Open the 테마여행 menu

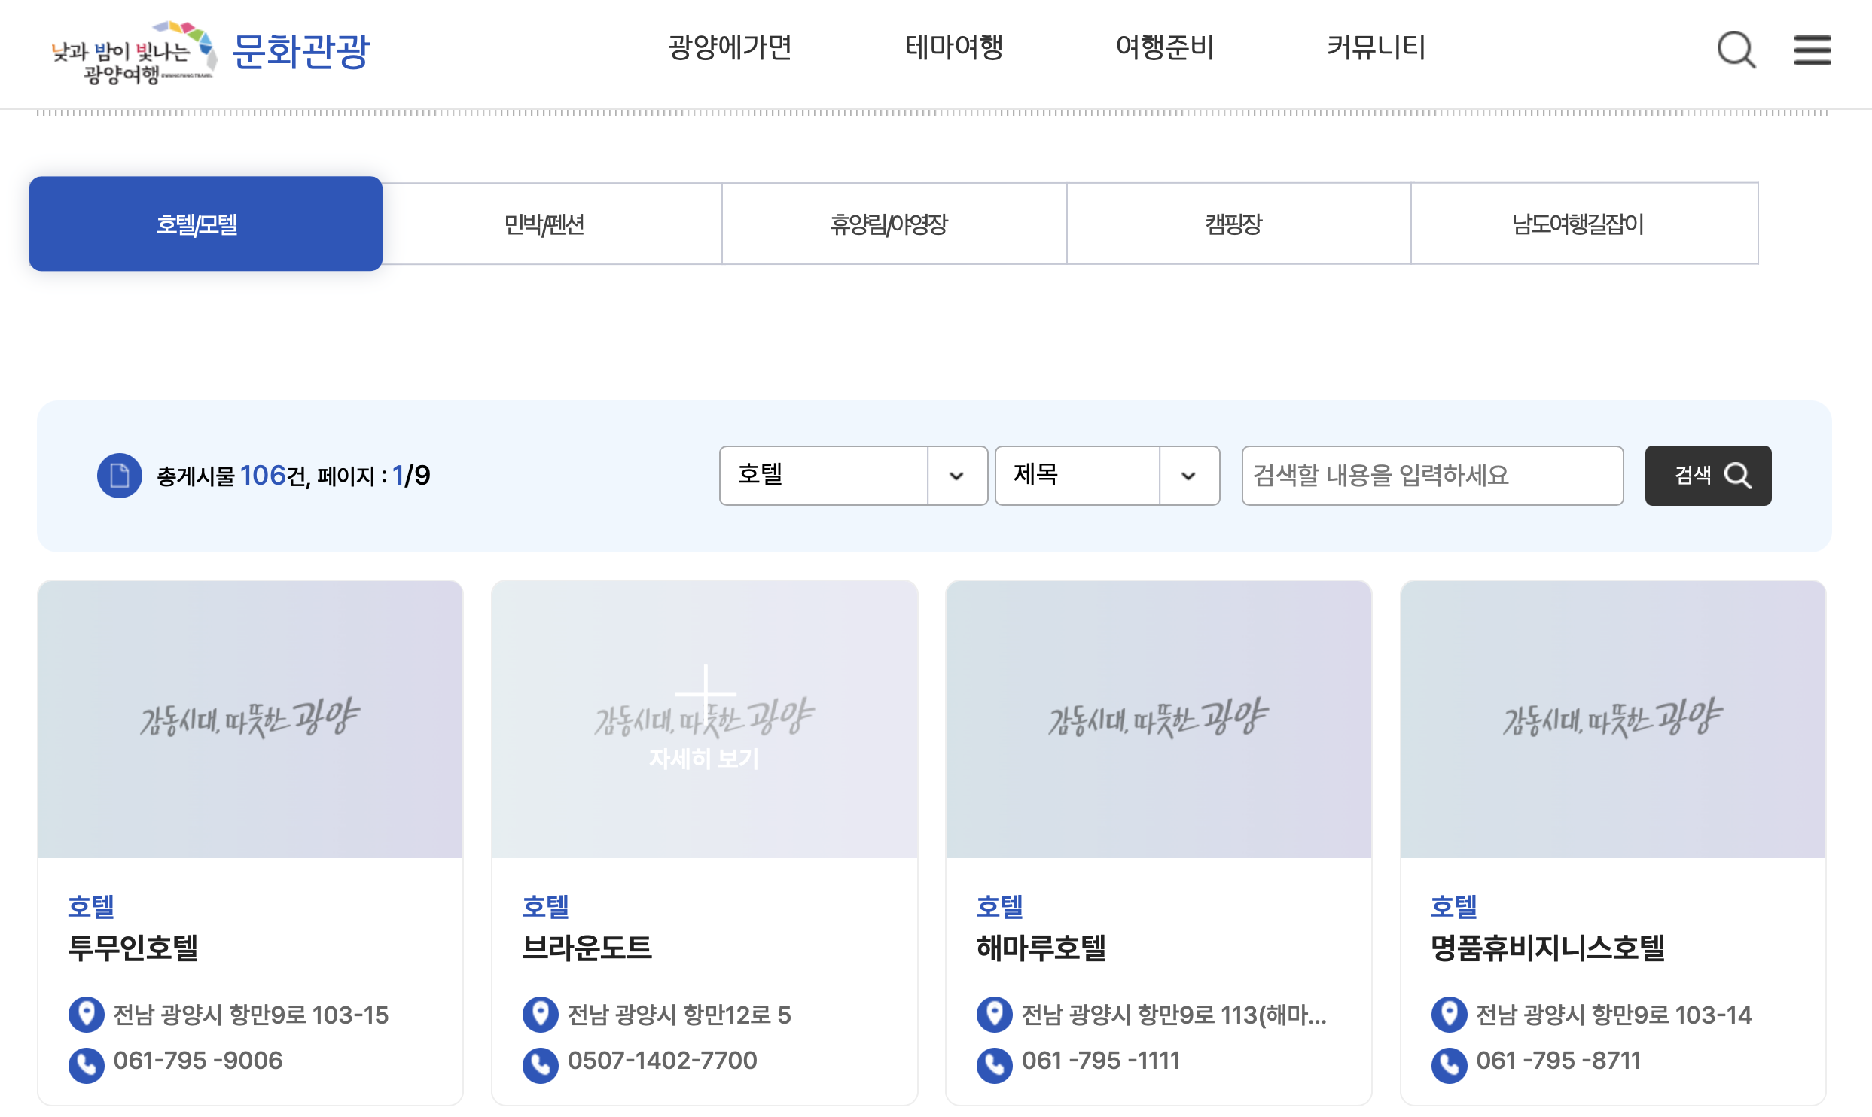click(956, 47)
